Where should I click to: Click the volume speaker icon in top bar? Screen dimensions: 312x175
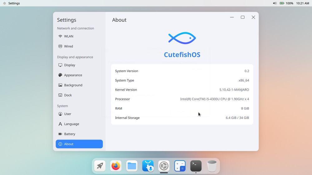(275, 3)
